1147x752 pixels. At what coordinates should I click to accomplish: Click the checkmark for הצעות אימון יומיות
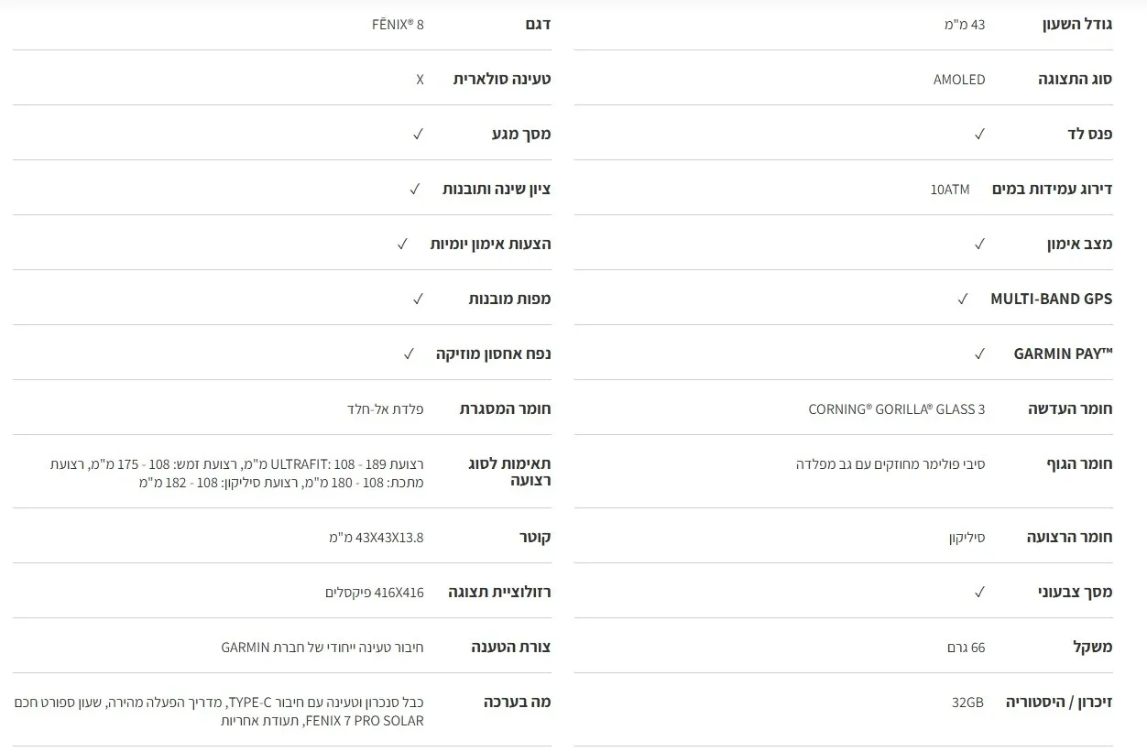pyautogui.click(x=402, y=244)
